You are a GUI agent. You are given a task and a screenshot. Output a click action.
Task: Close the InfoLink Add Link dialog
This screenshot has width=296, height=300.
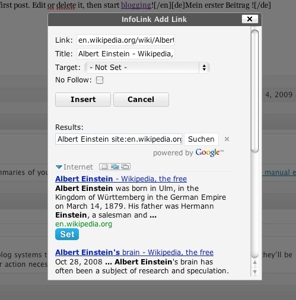point(250,19)
